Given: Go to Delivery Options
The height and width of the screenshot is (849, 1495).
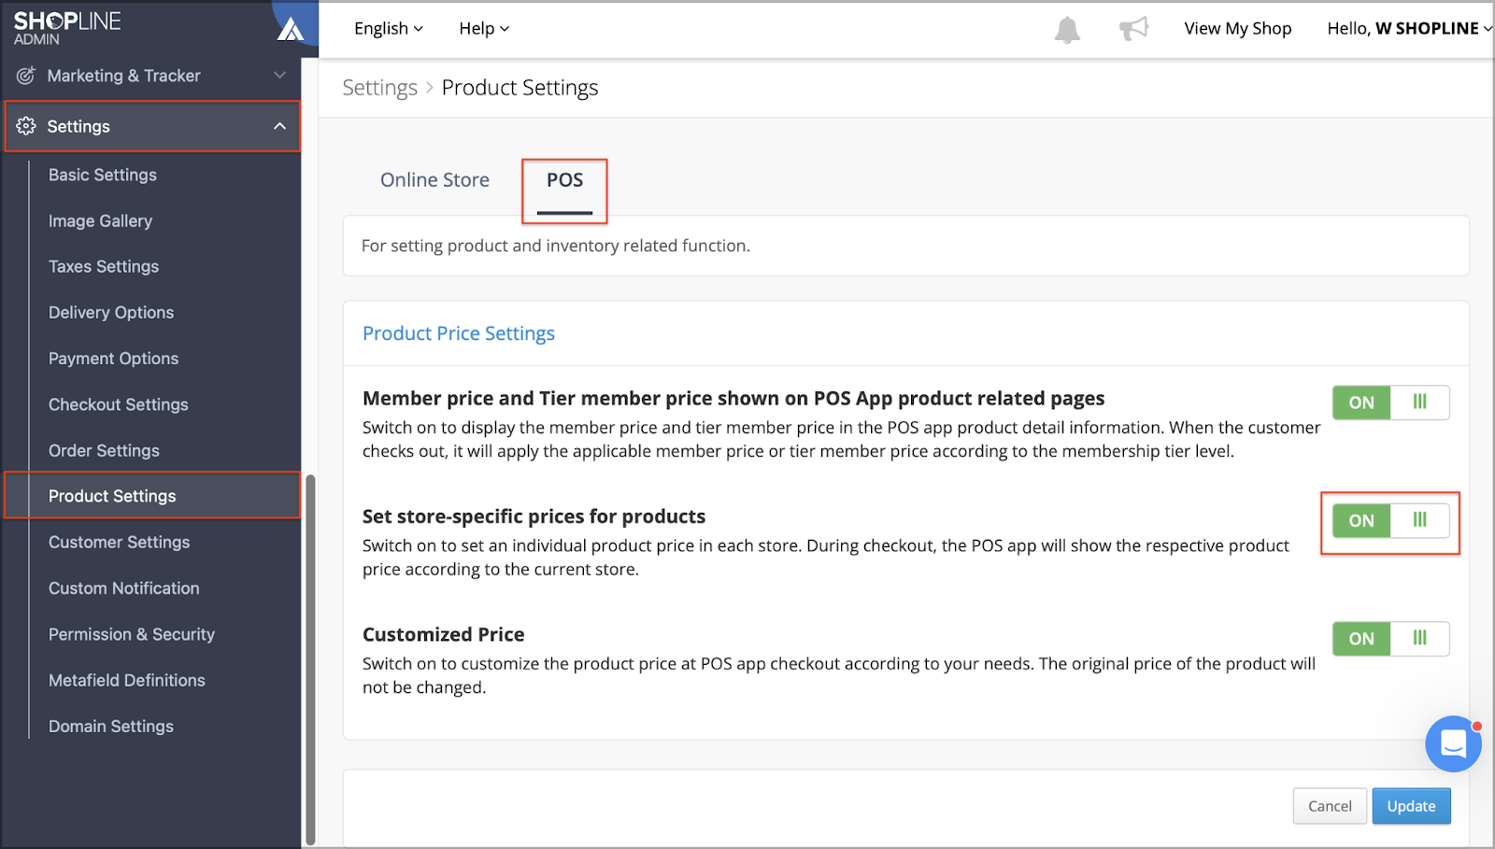Looking at the screenshot, I should [x=111, y=313].
